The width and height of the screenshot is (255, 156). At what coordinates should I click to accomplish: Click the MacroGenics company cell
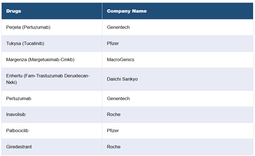tap(121, 60)
